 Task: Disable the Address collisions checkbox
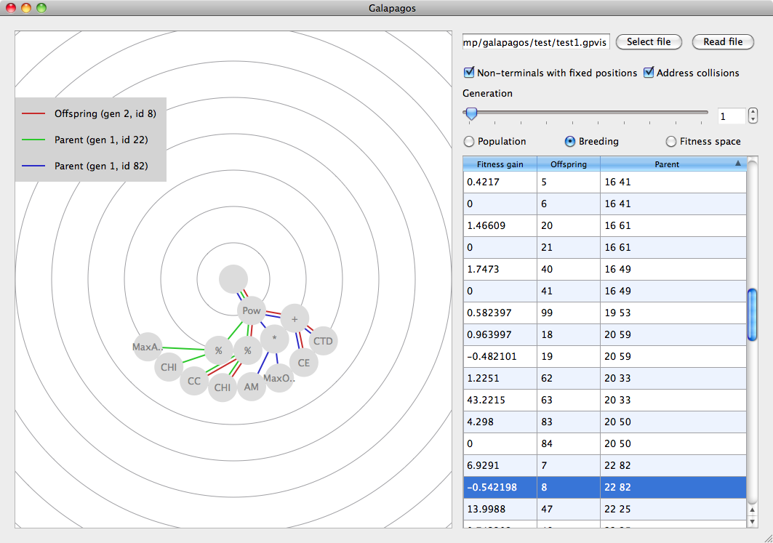[649, 73]
